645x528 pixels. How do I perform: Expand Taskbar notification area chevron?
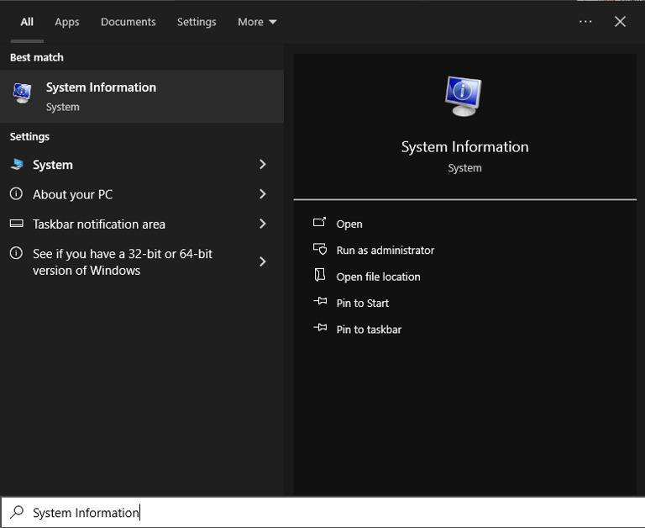pos(262,224)
